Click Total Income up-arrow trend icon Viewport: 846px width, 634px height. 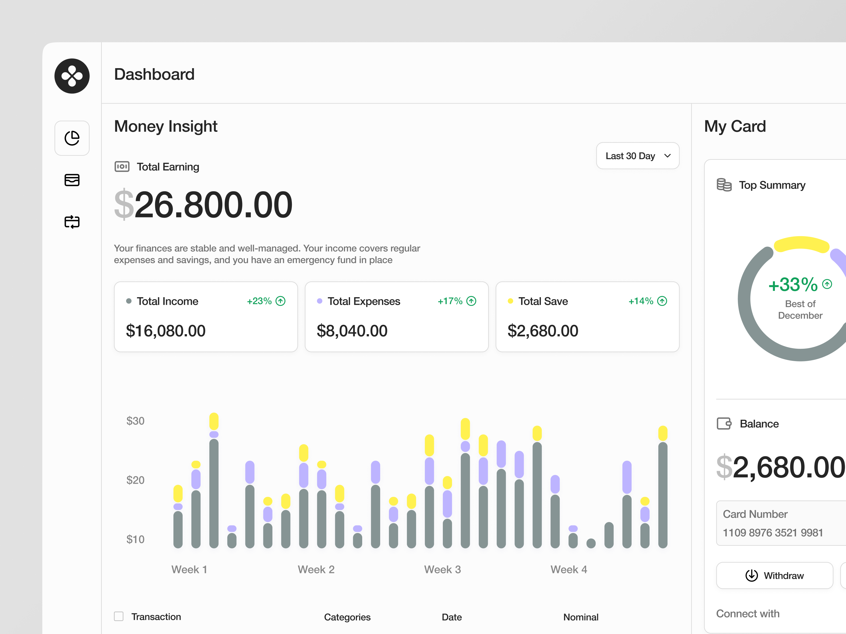pos(281,301)
